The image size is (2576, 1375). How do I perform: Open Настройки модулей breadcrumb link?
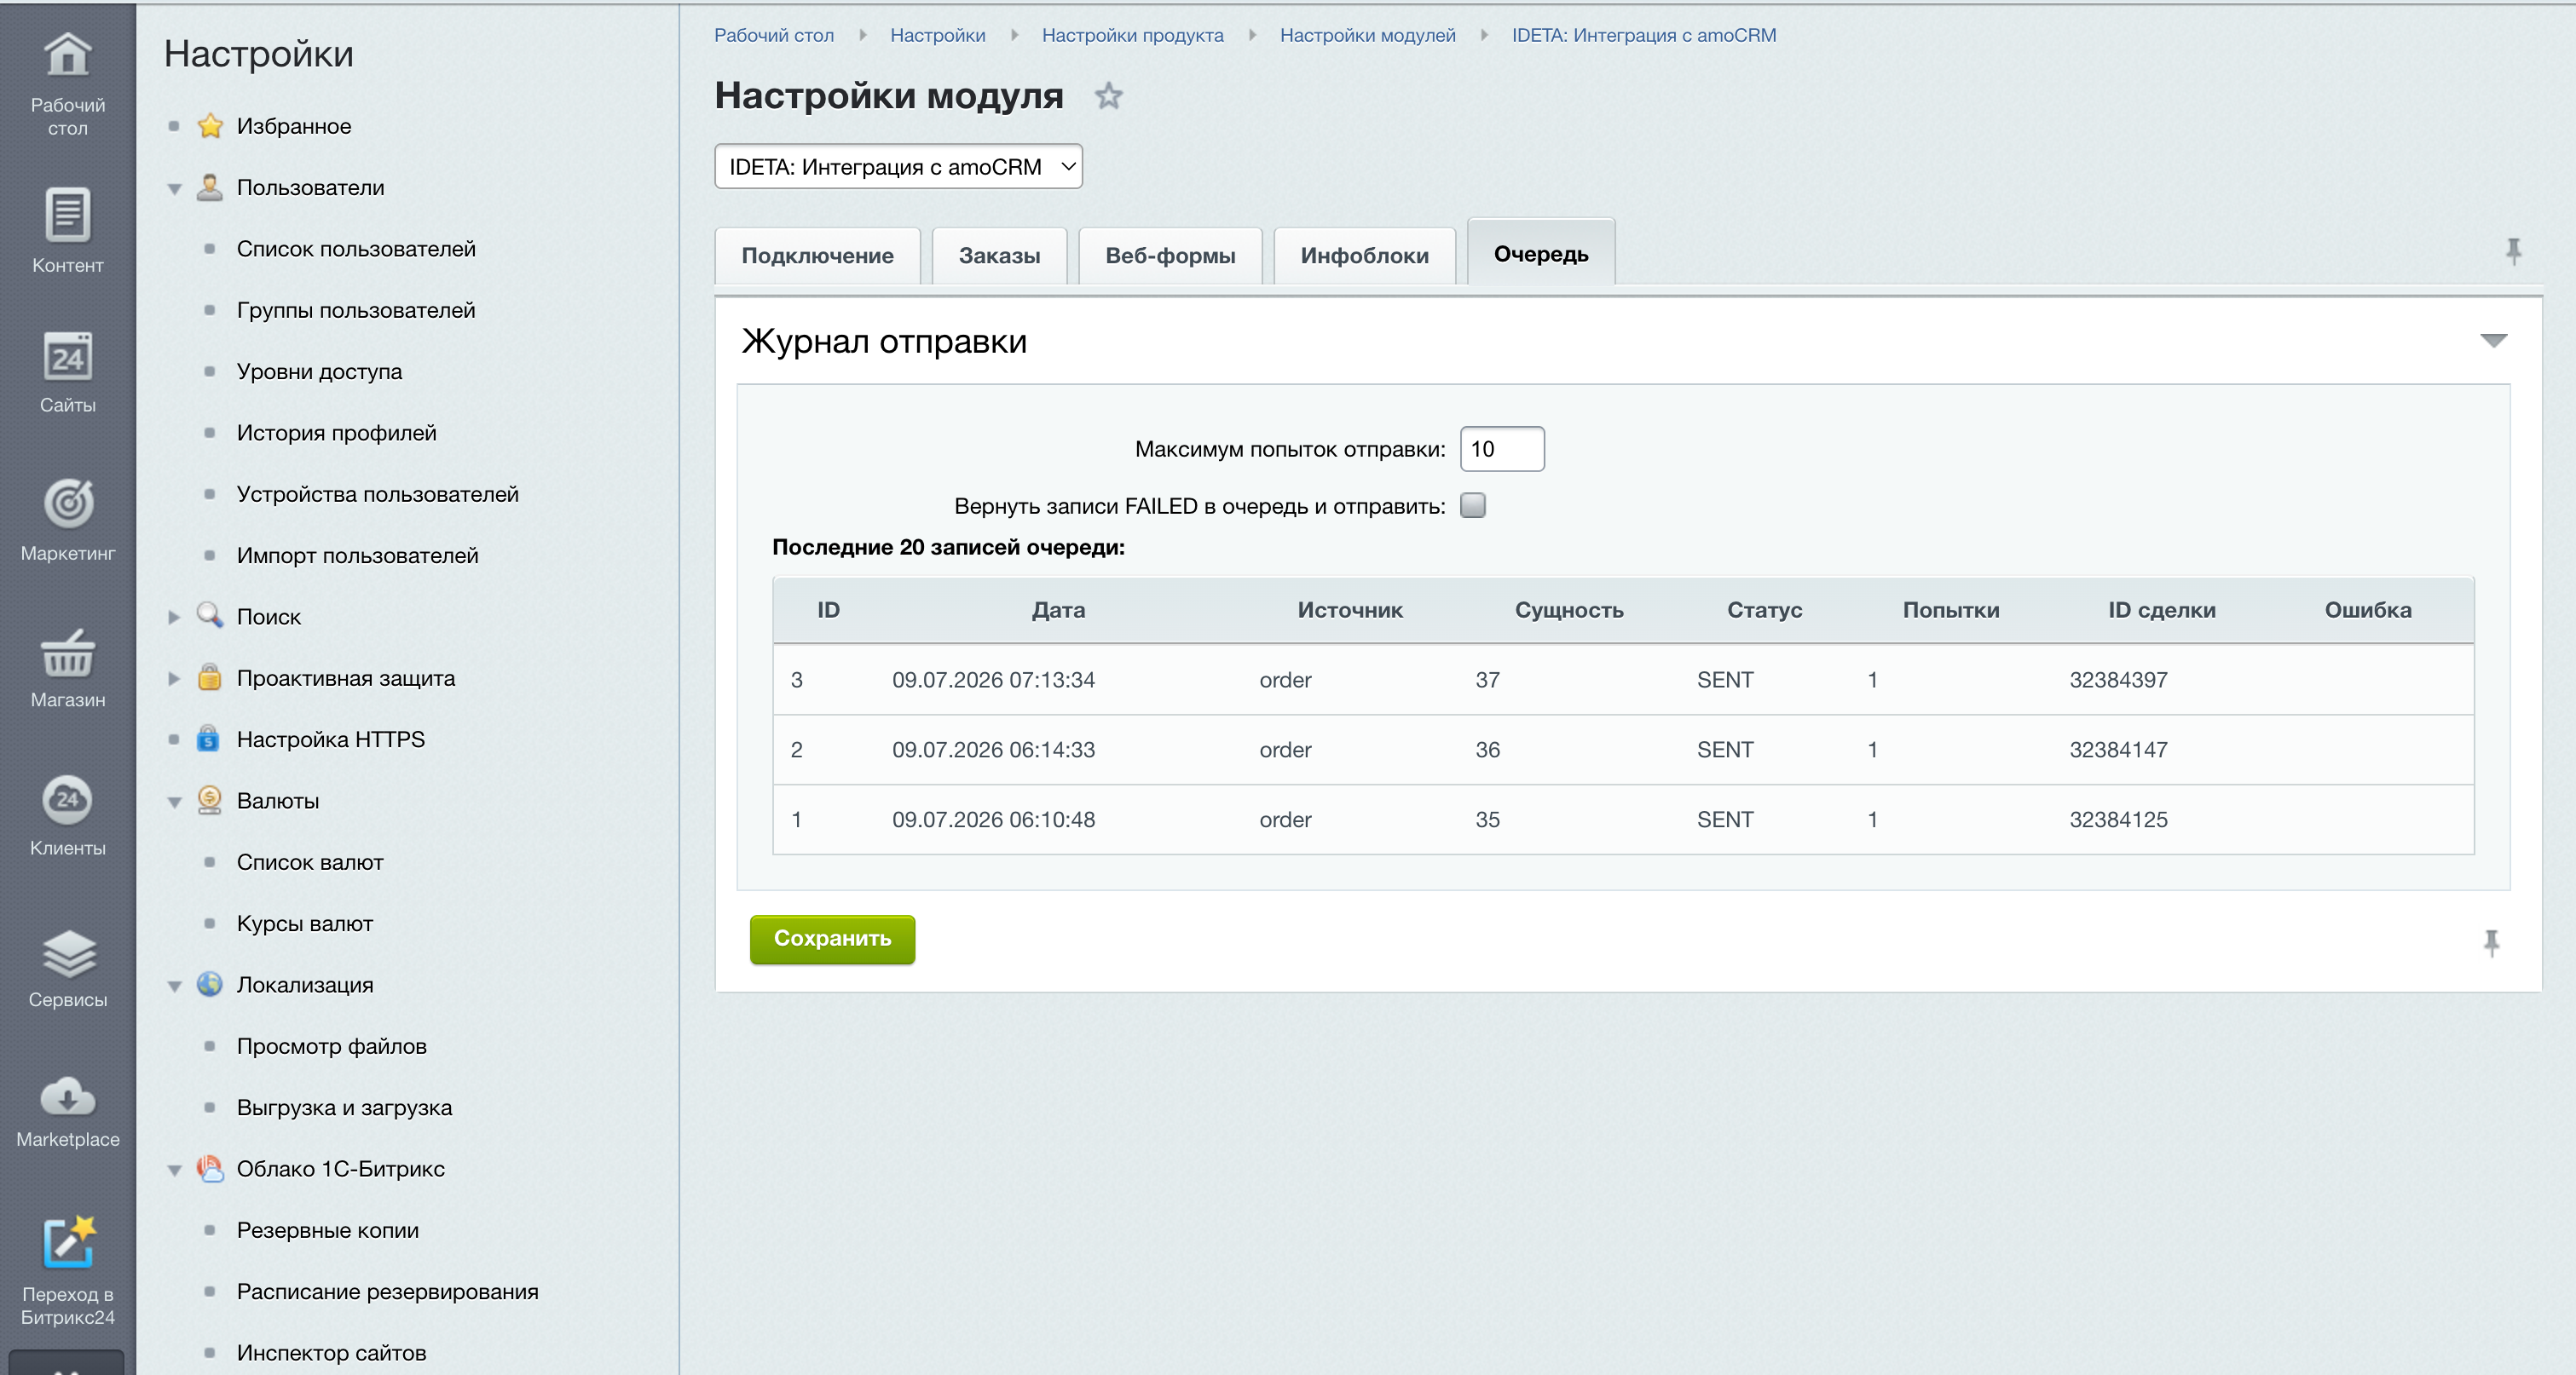coord(1367,35)
